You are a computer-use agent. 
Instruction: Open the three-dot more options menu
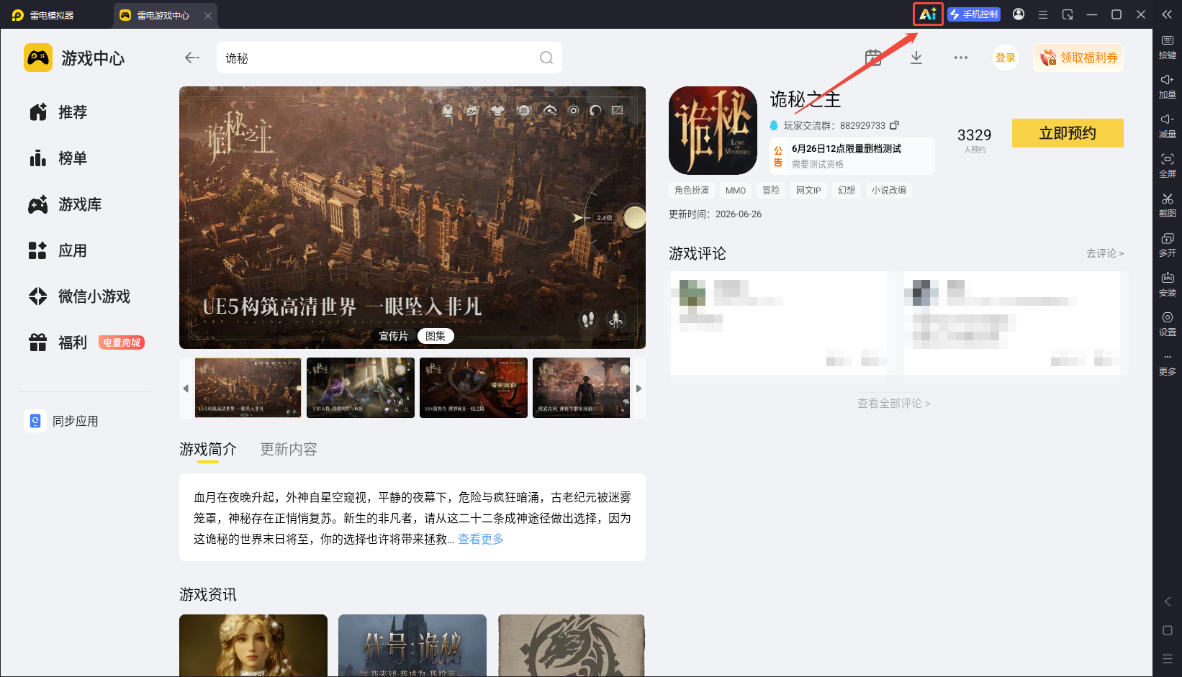click(x=961, y=58)
